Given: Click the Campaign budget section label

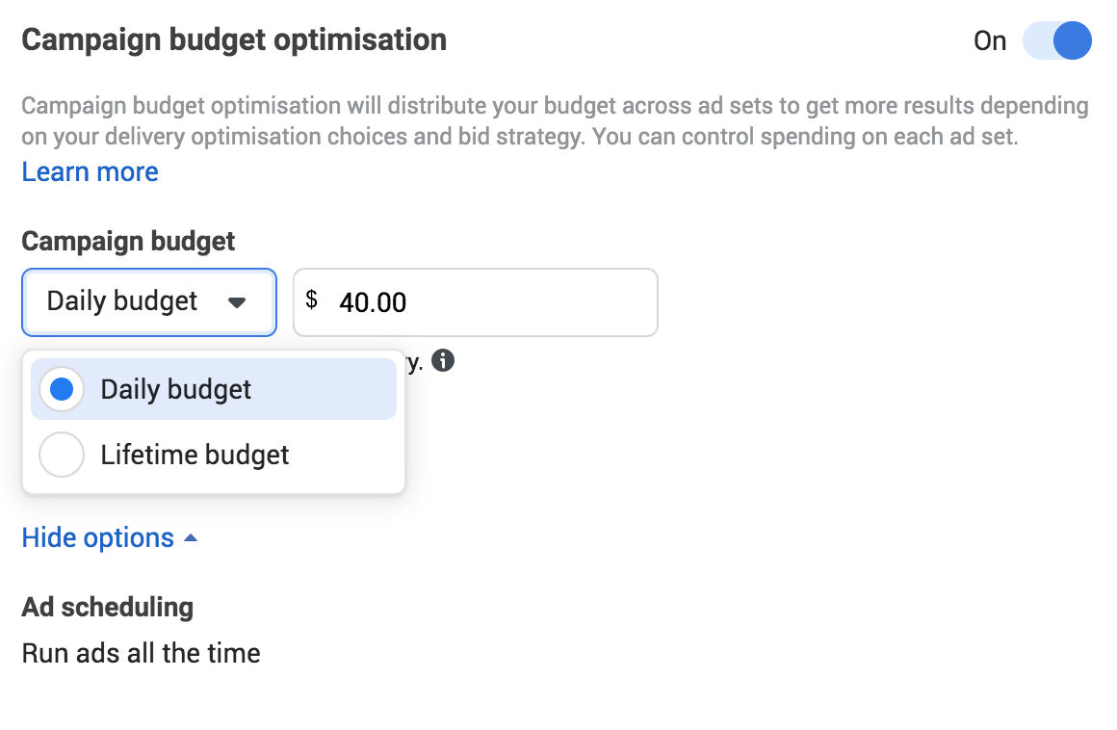Looking at the screenshot, I should [128, 241].
